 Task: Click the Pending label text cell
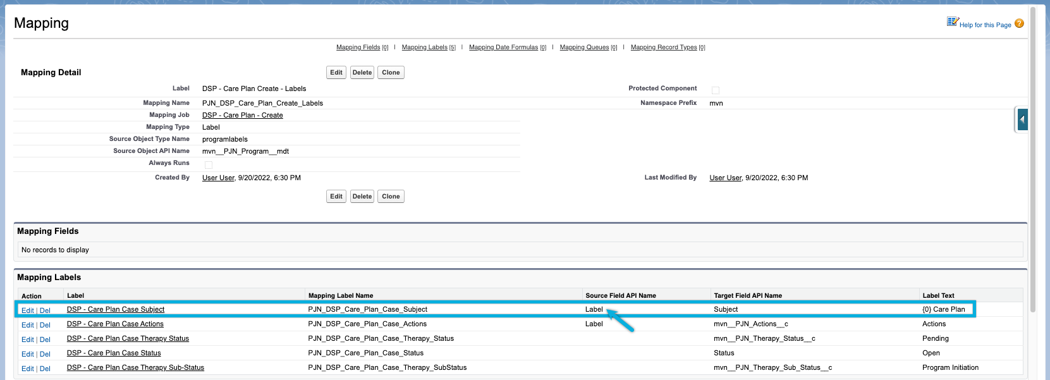(936, 338)
